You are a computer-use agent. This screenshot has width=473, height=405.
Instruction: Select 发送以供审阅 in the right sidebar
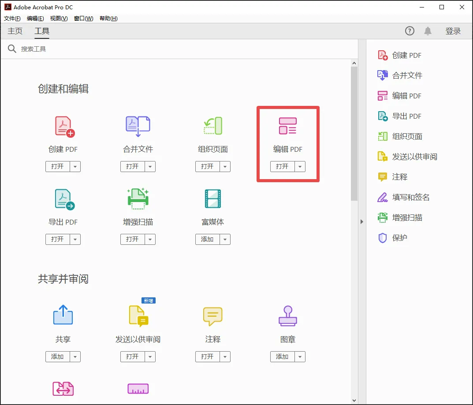[408, 157]
